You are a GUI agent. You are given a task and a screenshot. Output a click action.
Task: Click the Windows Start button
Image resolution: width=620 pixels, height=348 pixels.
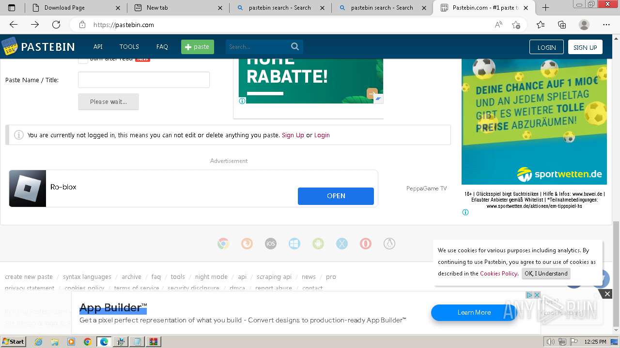click(x=13, y=341)
